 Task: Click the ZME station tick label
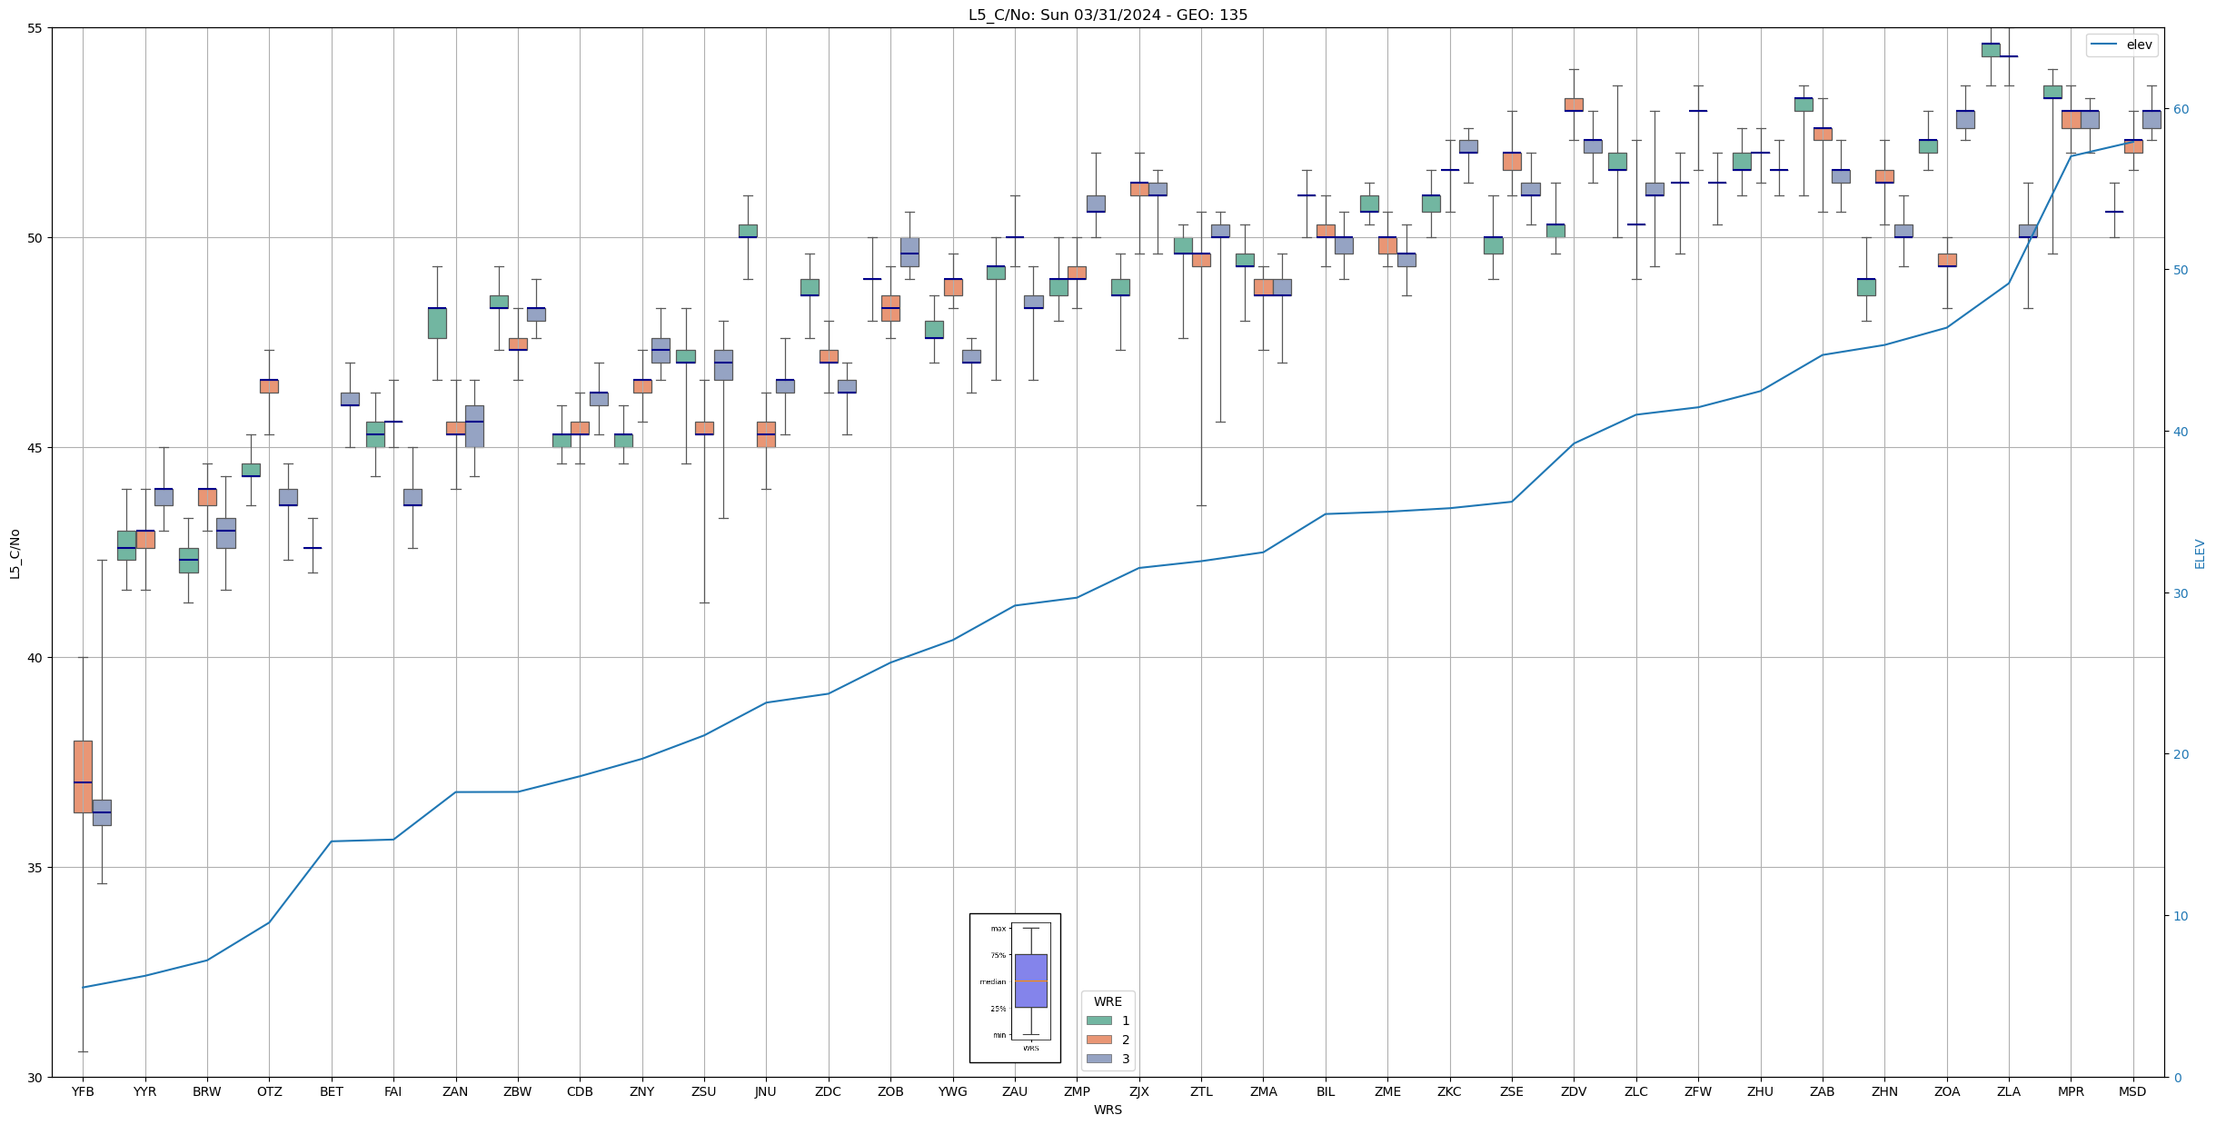1387,1091
